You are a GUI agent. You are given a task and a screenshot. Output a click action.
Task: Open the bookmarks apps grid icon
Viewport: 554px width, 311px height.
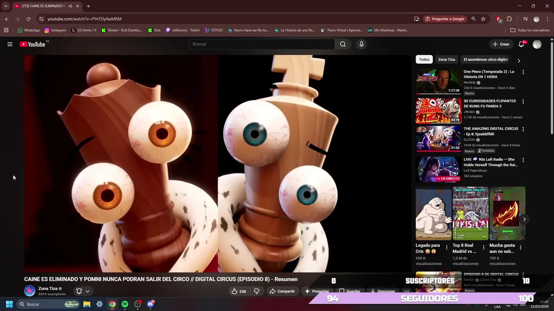point(6,30)
